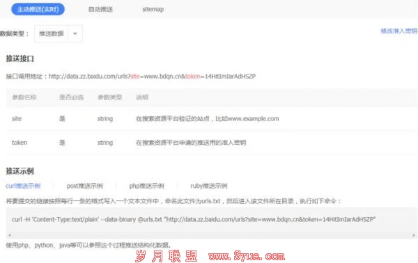Open the 推送数据 data type dropdown
Image resolution: width=418 pixels, height=263 pixels.
point(59,33)
